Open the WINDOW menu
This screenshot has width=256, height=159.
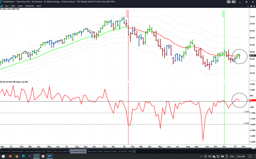[29, 6]
